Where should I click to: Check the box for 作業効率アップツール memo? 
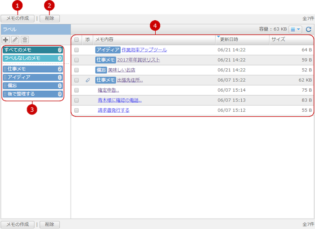pyautogui.click(x=76, y=50)
